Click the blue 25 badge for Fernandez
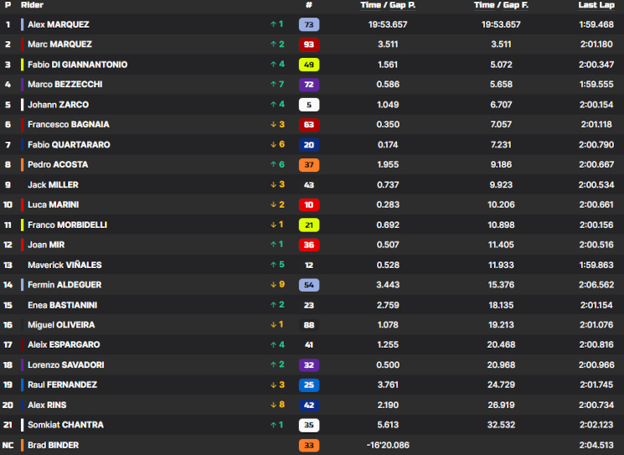 [309, 385]
